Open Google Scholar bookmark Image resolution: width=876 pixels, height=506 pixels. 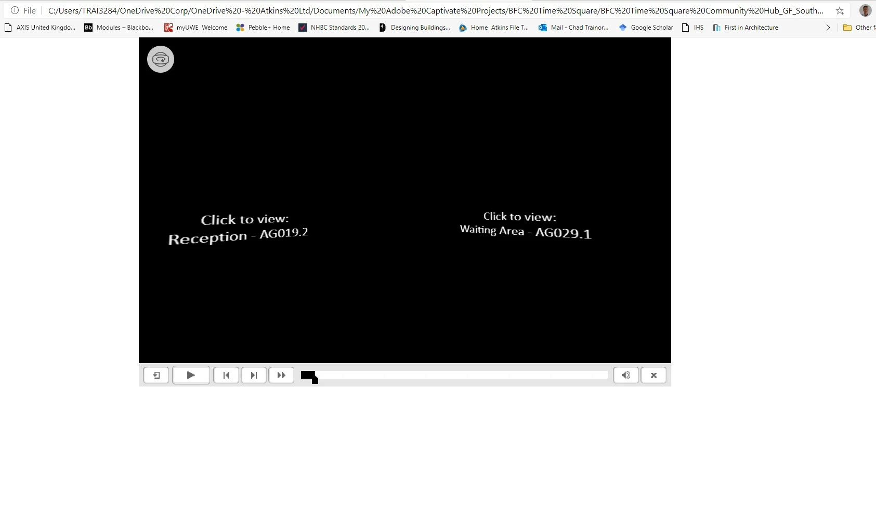tap(646, 28)
